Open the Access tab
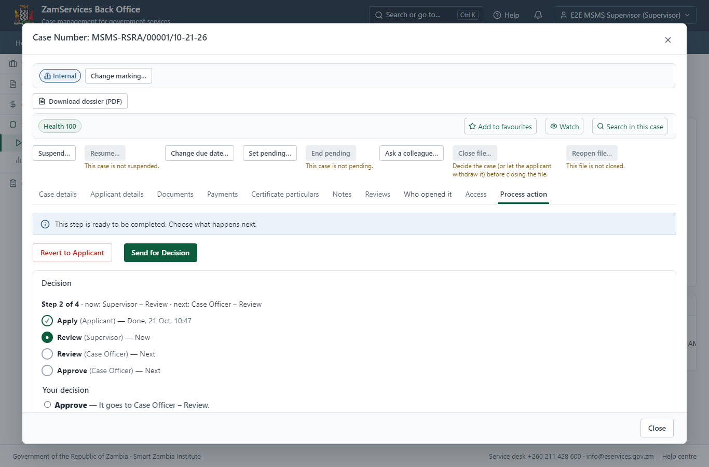The width and height of the screenshot is (709, 467). pyautogui.click(x=476, y=194)
